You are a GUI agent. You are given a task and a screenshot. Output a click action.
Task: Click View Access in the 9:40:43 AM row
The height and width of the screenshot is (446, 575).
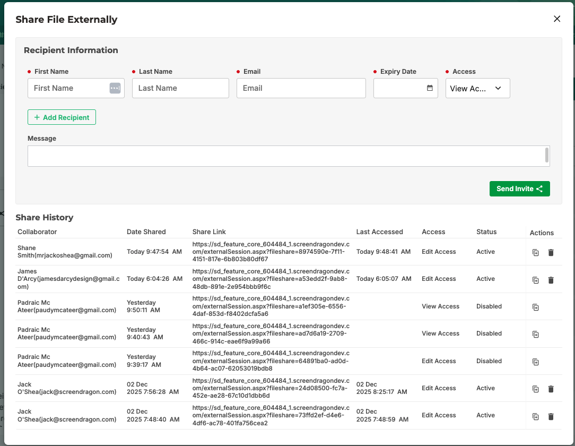(x=440, y=333)
